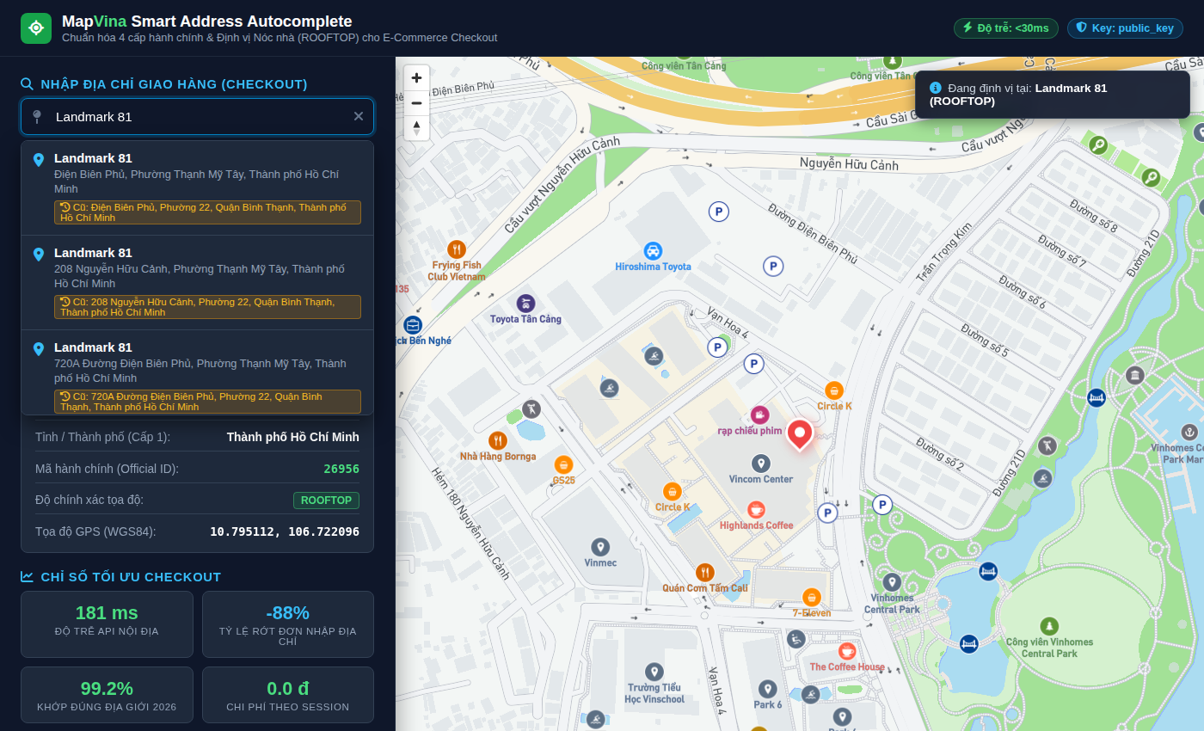The image size is (1204, 731).
Task: Open the Frying Fish Club Vietnam restaurant icon
Action: [x=457, y=249]
